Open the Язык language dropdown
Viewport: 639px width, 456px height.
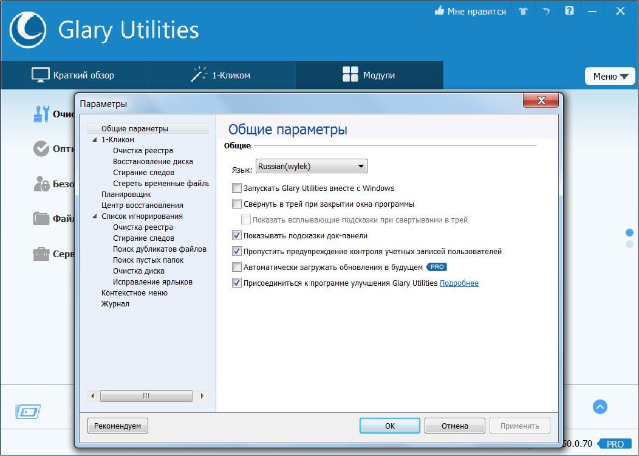(x=312, y=166)
